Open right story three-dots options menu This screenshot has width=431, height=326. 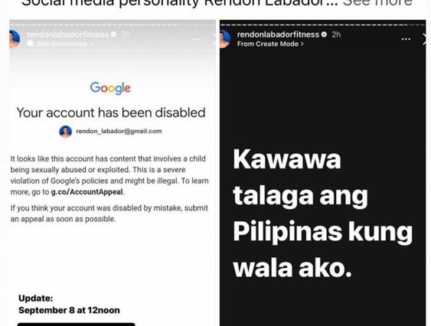point(406,39)
